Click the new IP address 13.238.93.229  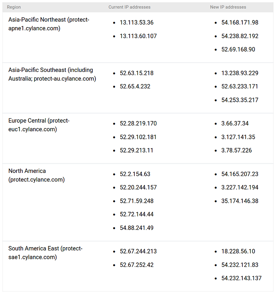pyautogui.click(x=240, y=73)
